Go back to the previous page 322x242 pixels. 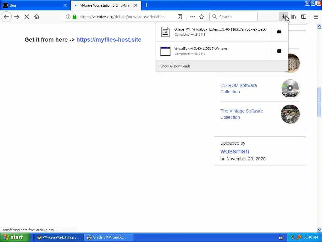(x=6, y=17)
